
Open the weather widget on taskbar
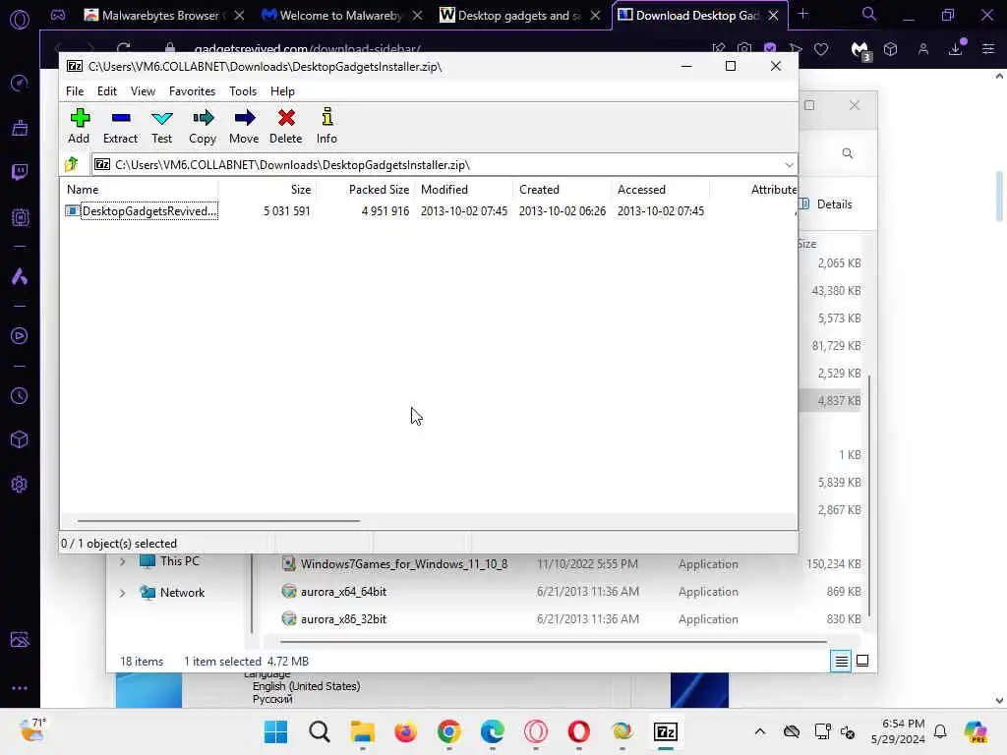(x=32, y=730)
